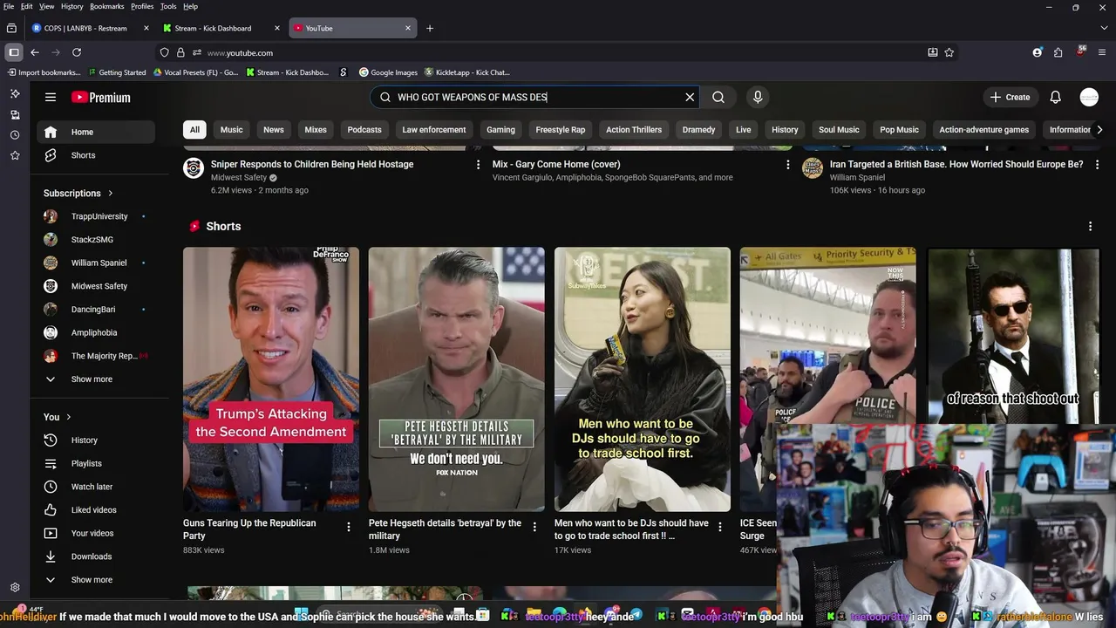Image resolution: width=1116 pixels, height=628 pixels.
Task: Open the account avatar menu
Action: 1089,97
